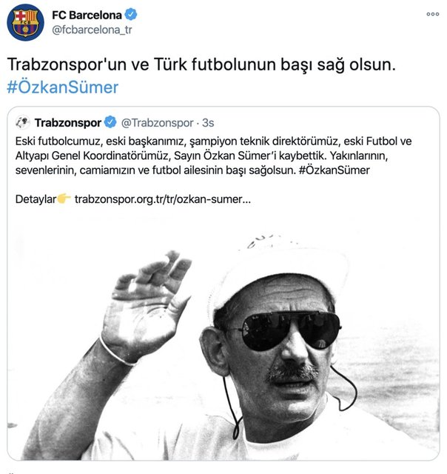The height and width of the screenshot is (474, 447).
Task: Open the quoted tweet's 3s timestamp
Action: pos(208,123)
